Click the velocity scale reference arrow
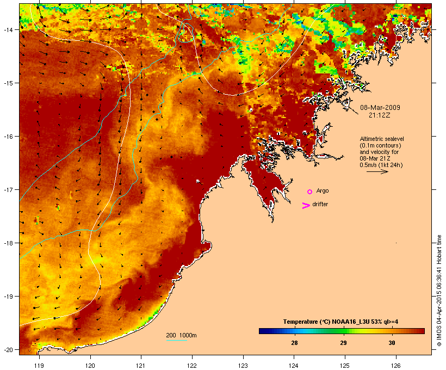The width and height of the screenshot is (446, 370). (x=377, y=171)
